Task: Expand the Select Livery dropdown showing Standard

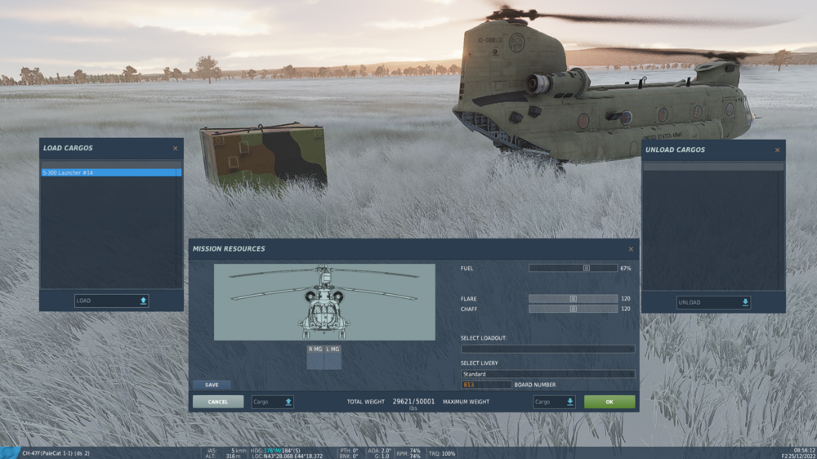Action: tap(547, 374)
